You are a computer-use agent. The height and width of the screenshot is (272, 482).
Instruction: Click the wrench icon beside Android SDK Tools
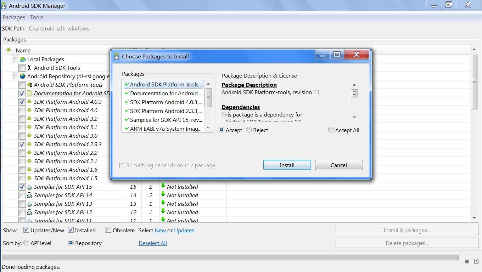29,68
